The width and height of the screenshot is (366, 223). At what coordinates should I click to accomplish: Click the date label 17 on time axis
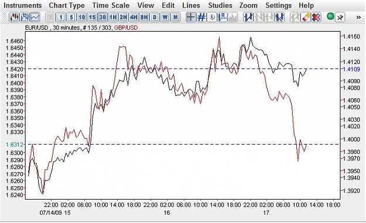(x=266, y=212)
